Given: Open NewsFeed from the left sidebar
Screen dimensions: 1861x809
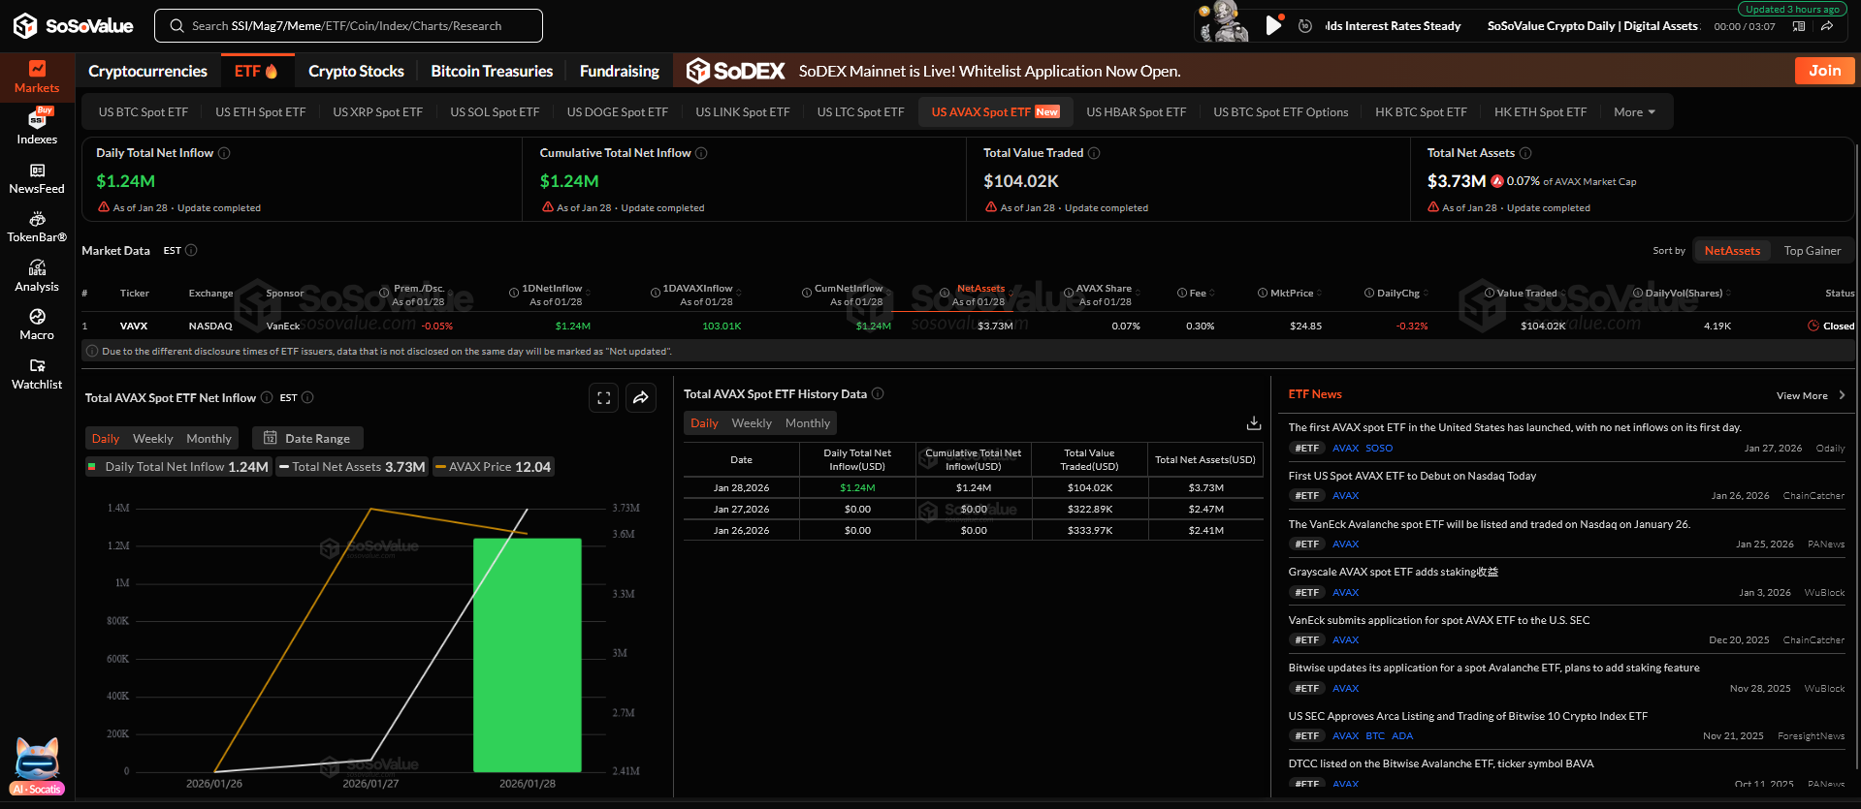Looking at the screenshot, I should [x=37, y=178].
